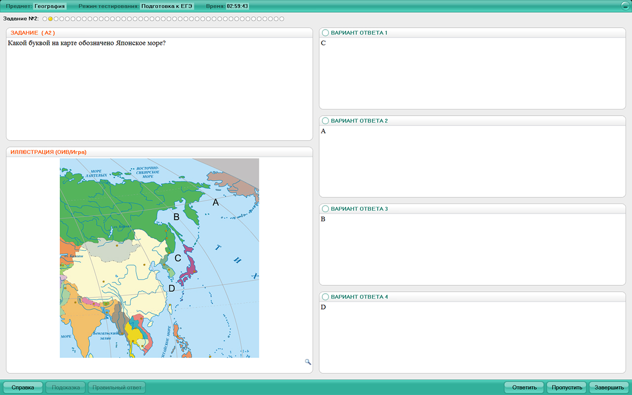Click letter C on the map

(178, 258)
